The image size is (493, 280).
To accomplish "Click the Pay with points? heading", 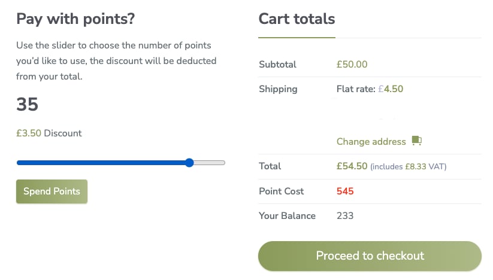I will [75, 19].
